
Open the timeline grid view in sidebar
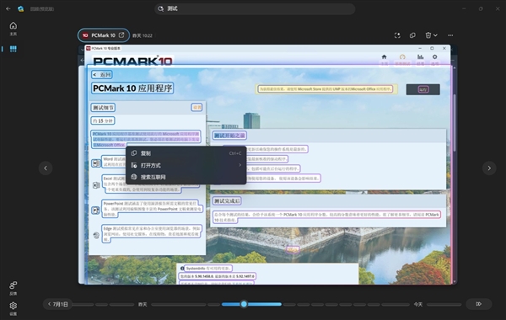click(13, 49)
